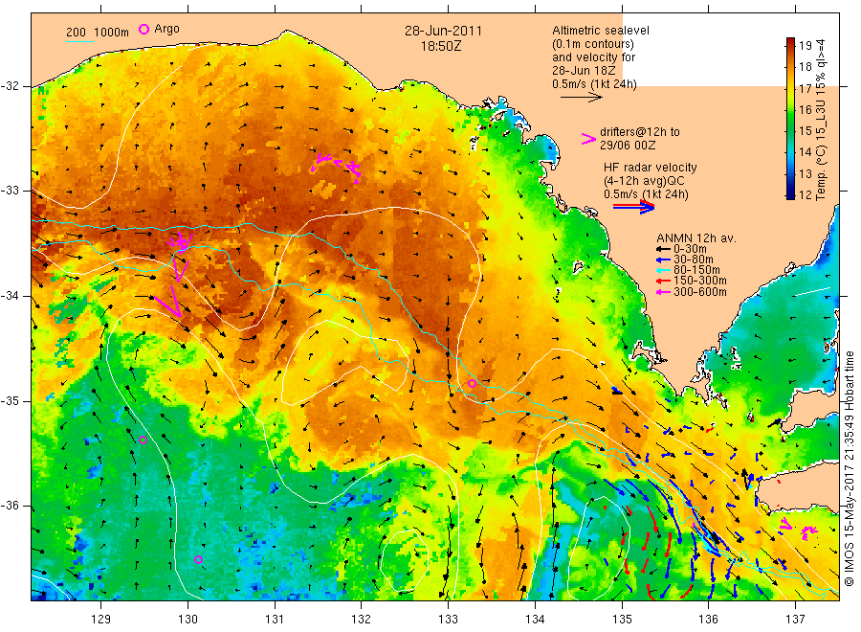Screen dimensions: 861x632
Task: Click the date text '28-Jun-2011'
Action: (443, 31)
